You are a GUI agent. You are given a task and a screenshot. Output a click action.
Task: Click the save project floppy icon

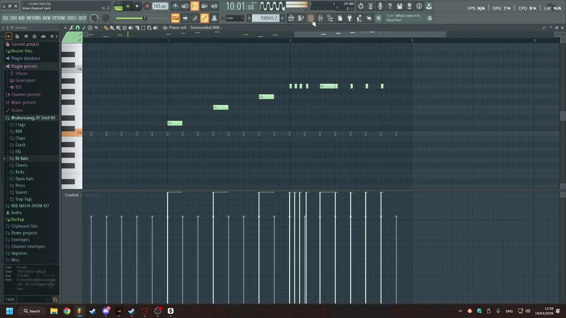[400, 6]
